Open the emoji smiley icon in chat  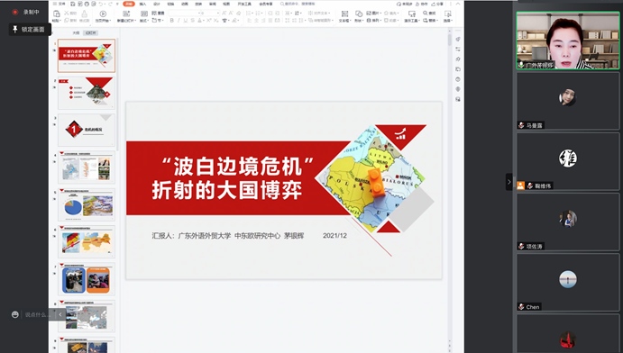pos(15,314)
